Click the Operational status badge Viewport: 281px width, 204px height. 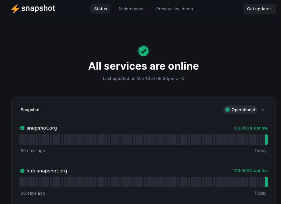[240, 110]
